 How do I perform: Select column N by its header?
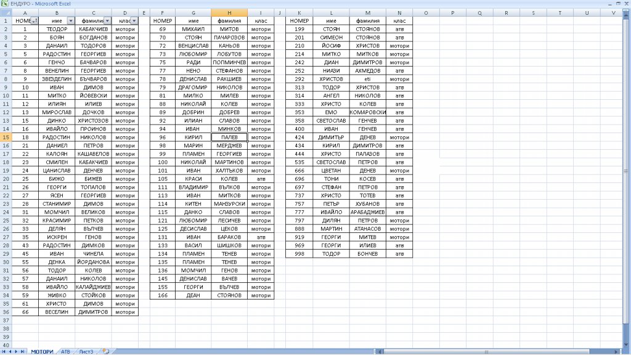(399, 13)
